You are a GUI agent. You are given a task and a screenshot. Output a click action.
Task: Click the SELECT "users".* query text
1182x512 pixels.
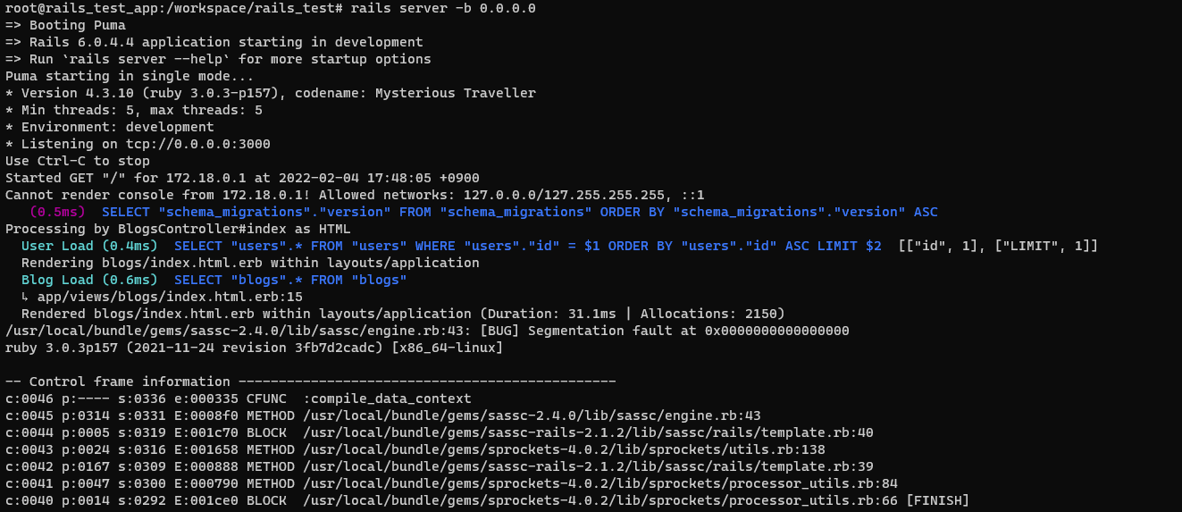point(528,246)
